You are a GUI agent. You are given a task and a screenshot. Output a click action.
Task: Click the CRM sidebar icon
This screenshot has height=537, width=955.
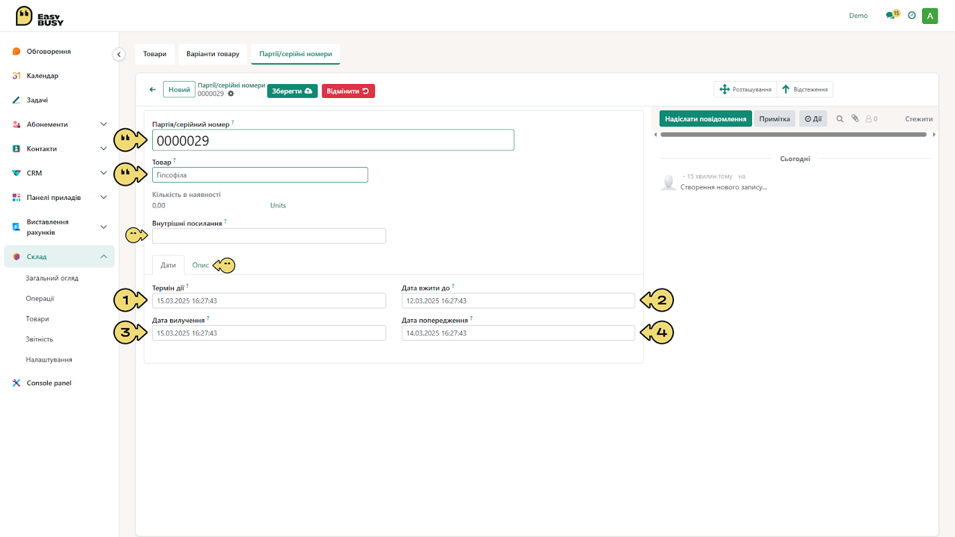[x=16, y=173]
